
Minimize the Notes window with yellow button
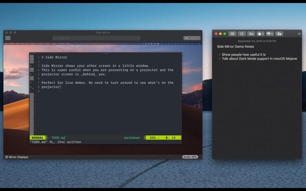point(220,34)
